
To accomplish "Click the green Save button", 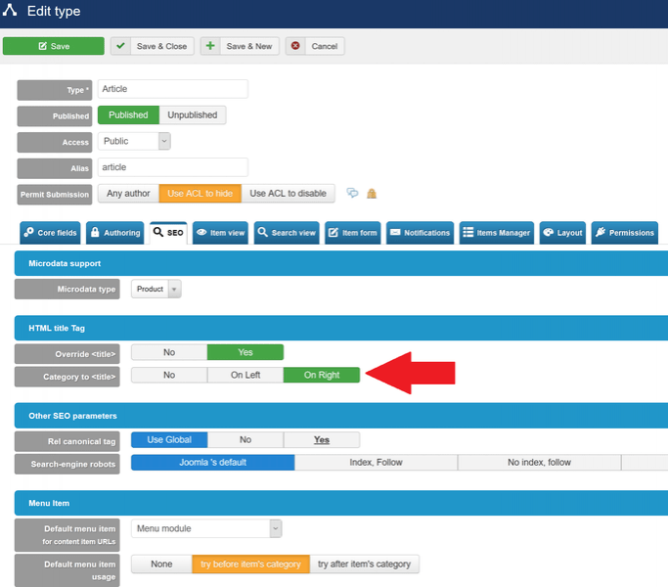I will (53, 46).
